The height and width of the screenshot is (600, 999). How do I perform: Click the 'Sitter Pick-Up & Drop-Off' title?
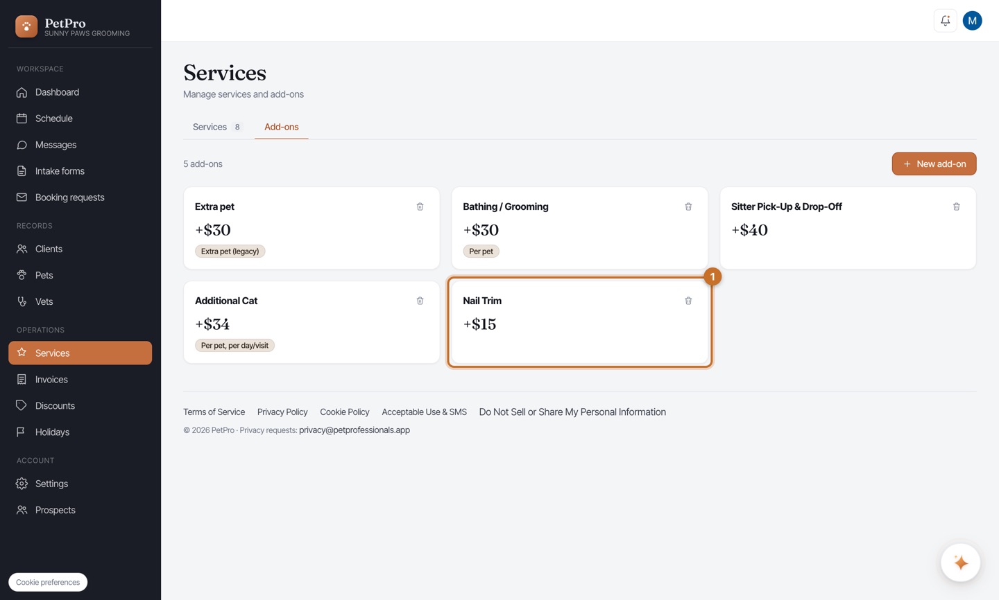[787, 206]
